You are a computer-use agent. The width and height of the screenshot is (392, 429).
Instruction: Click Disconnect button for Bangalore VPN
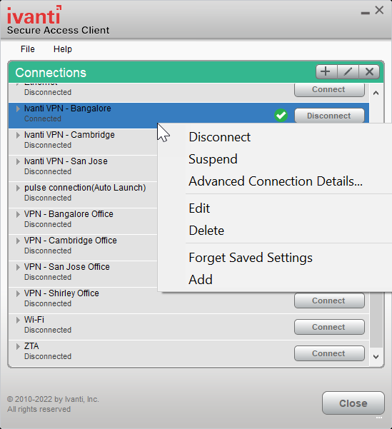[x=329, y=116]
